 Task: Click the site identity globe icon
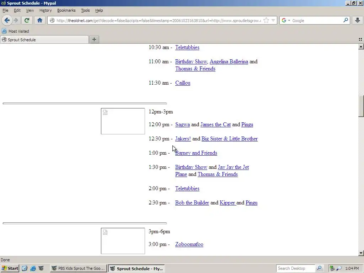point(52,20)
